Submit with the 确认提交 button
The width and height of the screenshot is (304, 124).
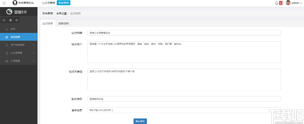tap(140, 121)
